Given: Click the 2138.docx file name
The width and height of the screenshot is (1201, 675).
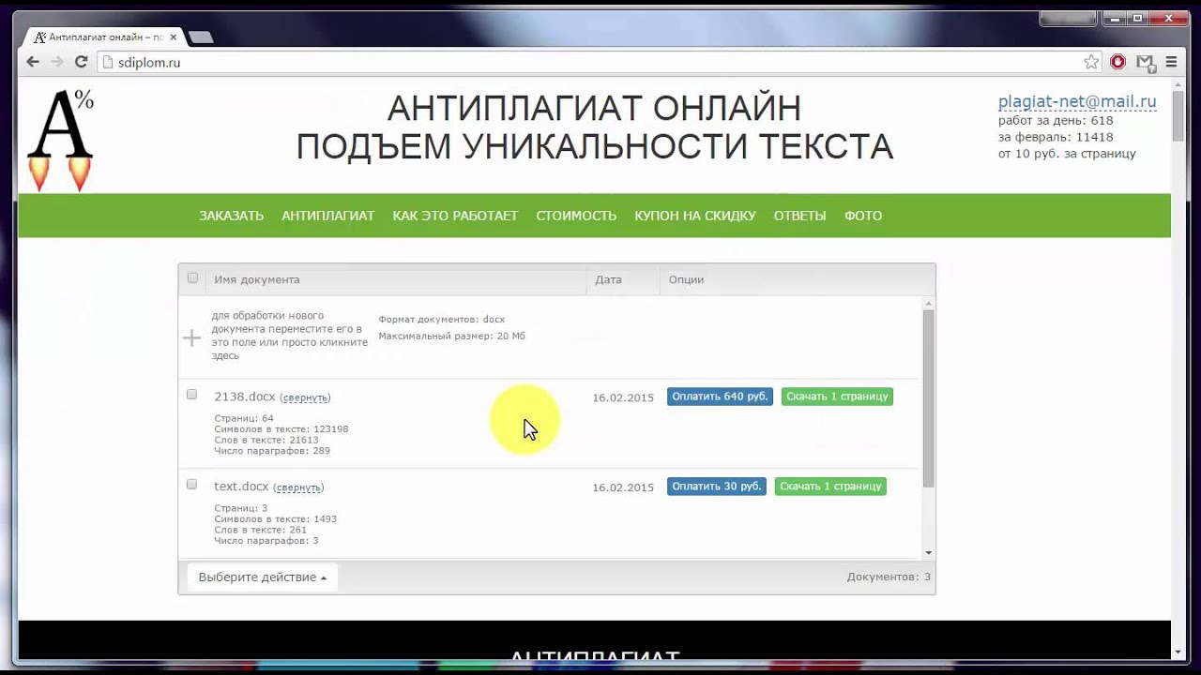Looking at the screenshot, I should (x=245, y=397).
